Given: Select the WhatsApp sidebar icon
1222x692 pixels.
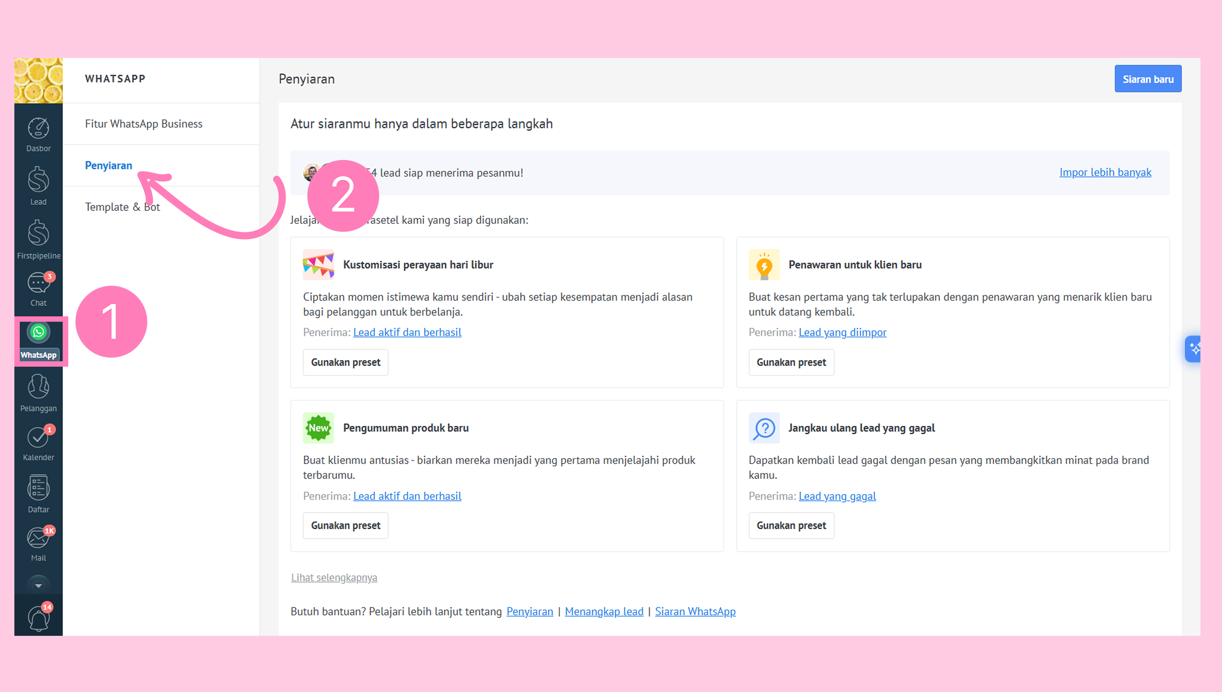Looking at the screenshot, I should 39,341.
